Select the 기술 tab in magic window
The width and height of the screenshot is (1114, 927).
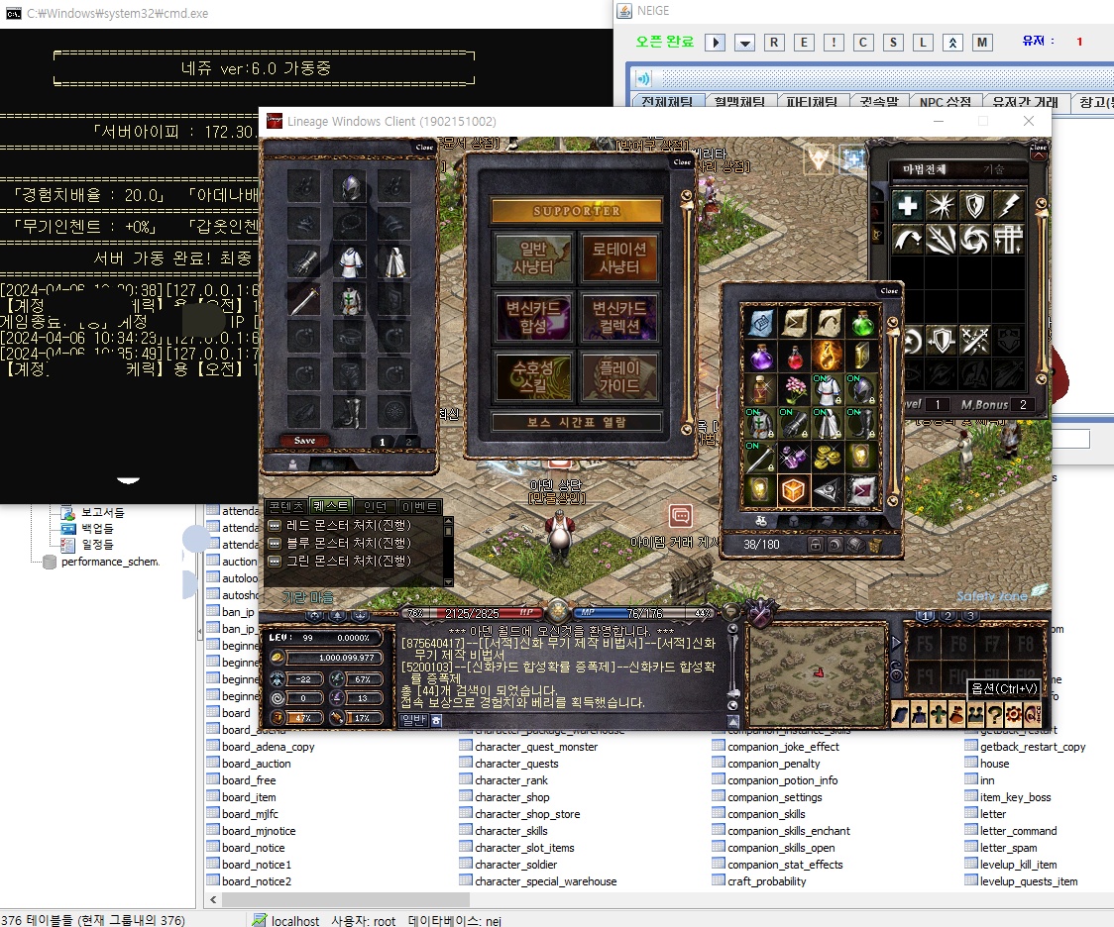[x=993, y=169]
